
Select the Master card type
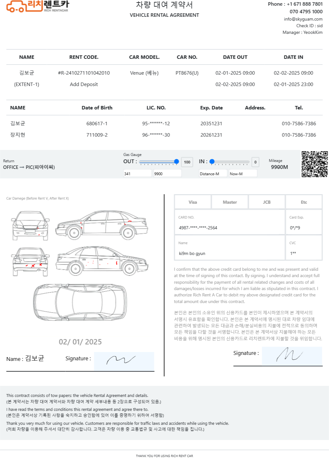coord(230,202)
